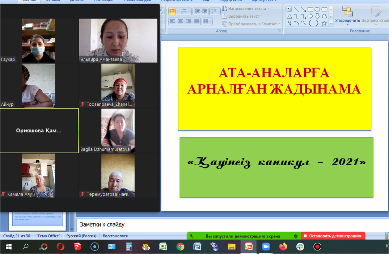
Task: Click the Русский (Россия) language indicator
Action: 81,236
